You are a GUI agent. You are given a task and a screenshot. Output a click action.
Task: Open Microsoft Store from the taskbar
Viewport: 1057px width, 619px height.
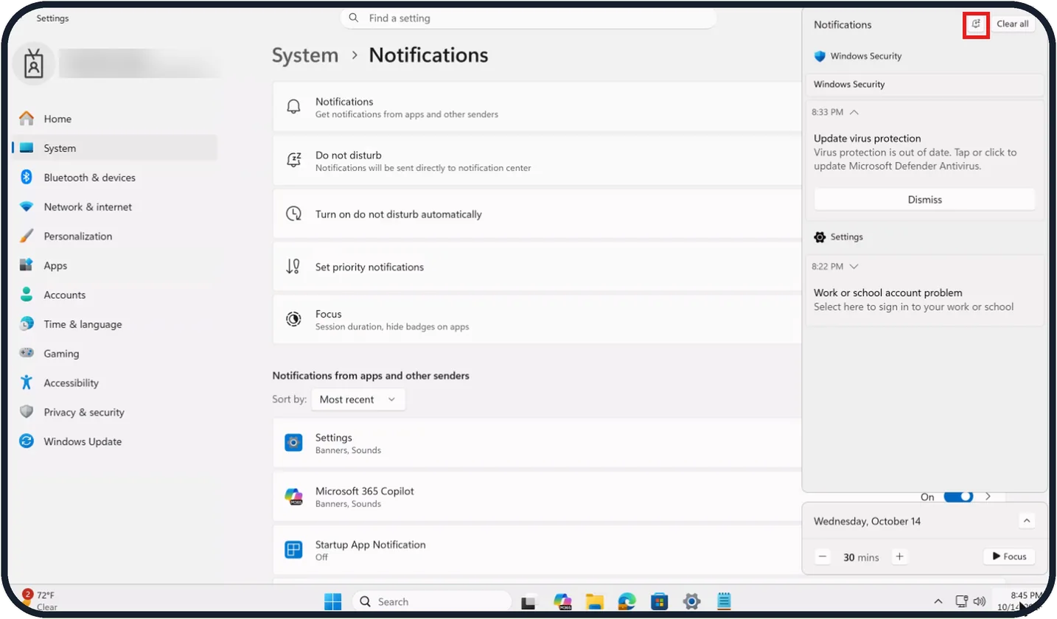660,601
